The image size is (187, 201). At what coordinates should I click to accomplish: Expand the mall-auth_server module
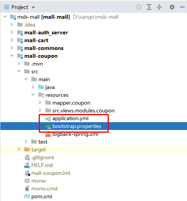point(12,32)
